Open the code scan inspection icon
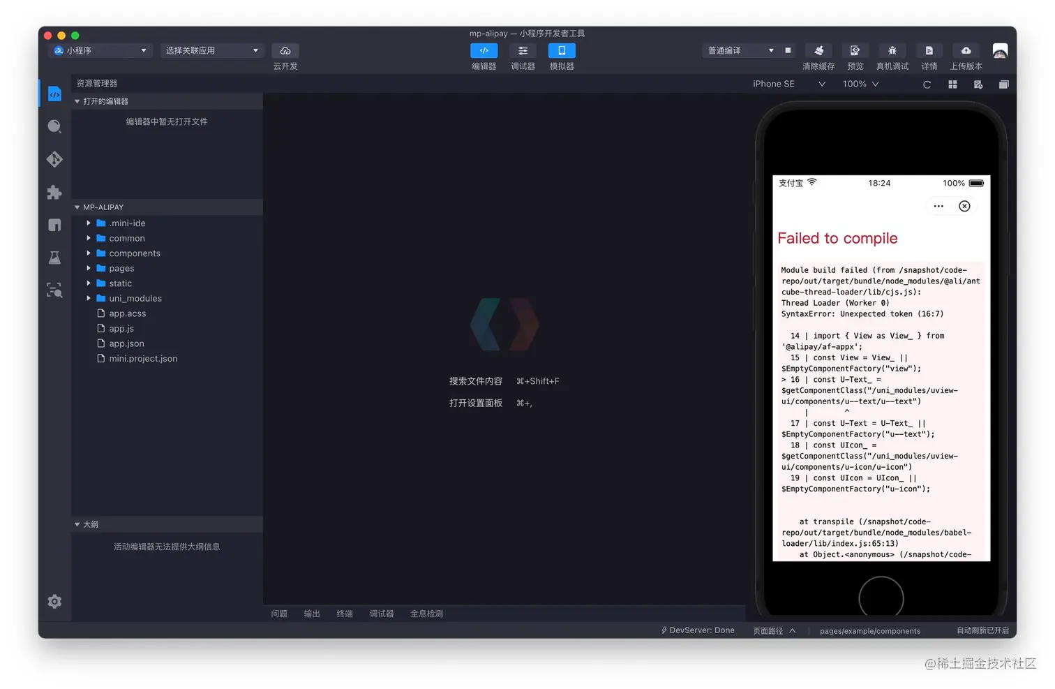Image resolution: width=1055 pixels, height=689 pixels. click(x=54, y=290)
